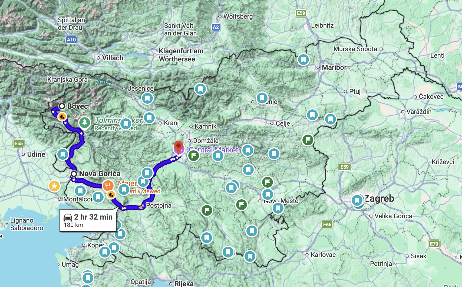This screenshot has height=287, width=462.
Task: Click the roadwork warning icon west of Postojna
Action: 111,194
